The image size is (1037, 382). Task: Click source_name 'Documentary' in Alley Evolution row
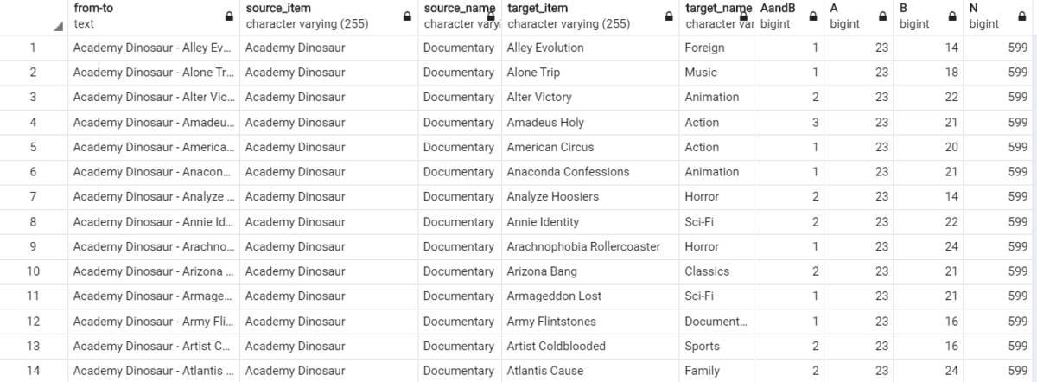[x=461, y=48]
